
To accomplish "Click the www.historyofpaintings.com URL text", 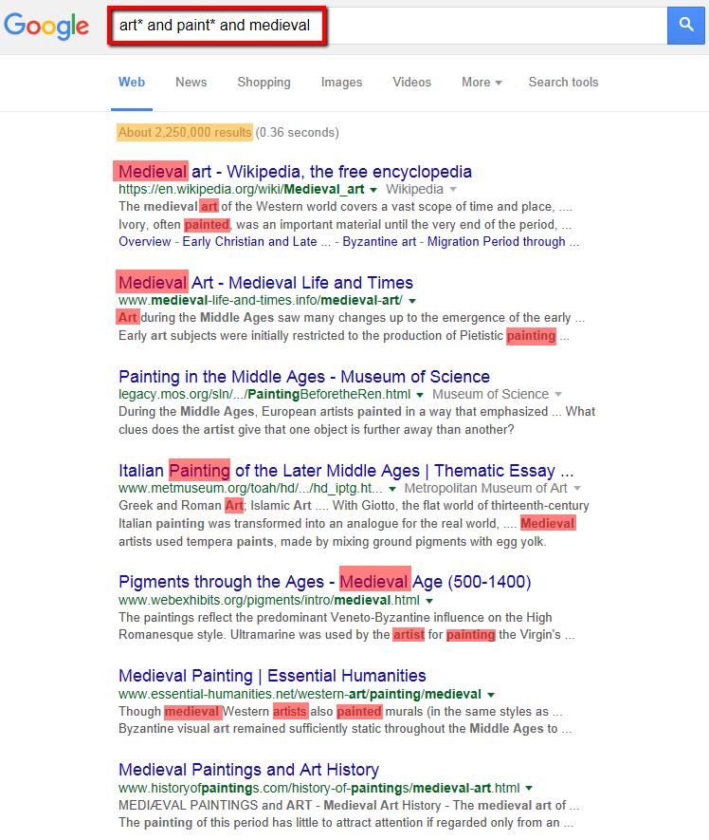I will pyautogui.click(x=318, y=788).
